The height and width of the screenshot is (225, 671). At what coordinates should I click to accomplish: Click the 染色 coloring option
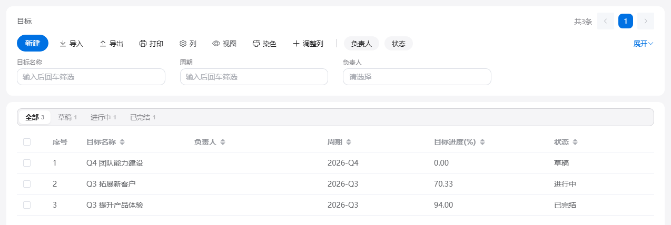[x=264, y=44]
